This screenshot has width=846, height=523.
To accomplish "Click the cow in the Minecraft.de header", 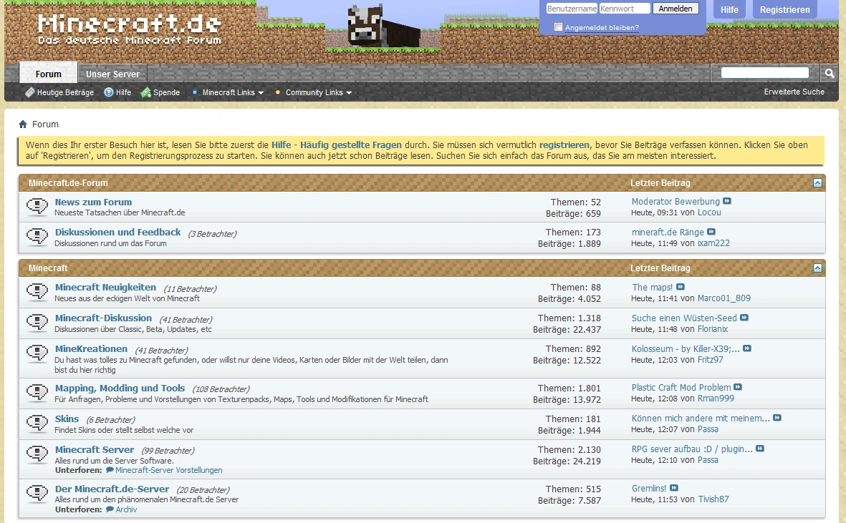I will tap(383, 26).
